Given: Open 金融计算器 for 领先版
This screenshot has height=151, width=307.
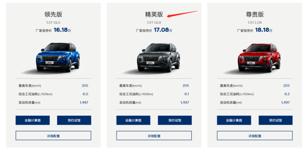Looking at the screenshot, I should (33, 120).
